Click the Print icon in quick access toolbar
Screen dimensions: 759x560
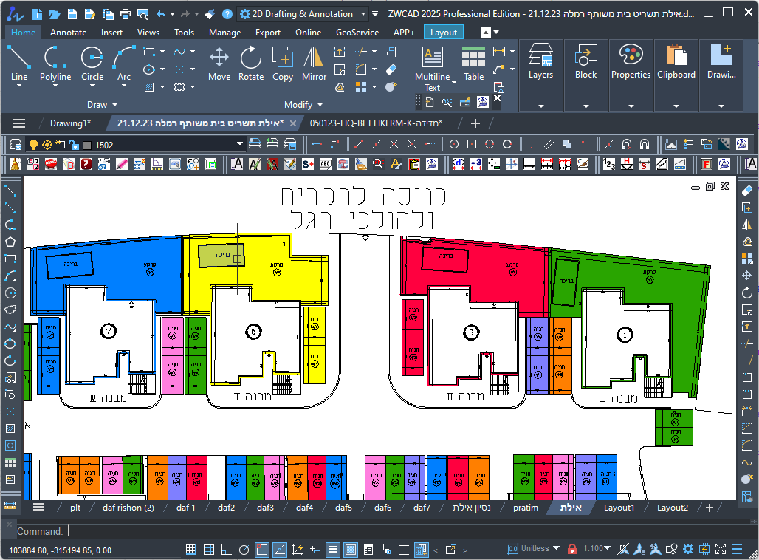(125, 14)
